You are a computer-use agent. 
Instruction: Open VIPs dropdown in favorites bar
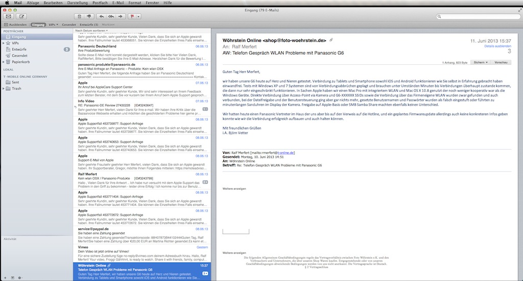53,25
